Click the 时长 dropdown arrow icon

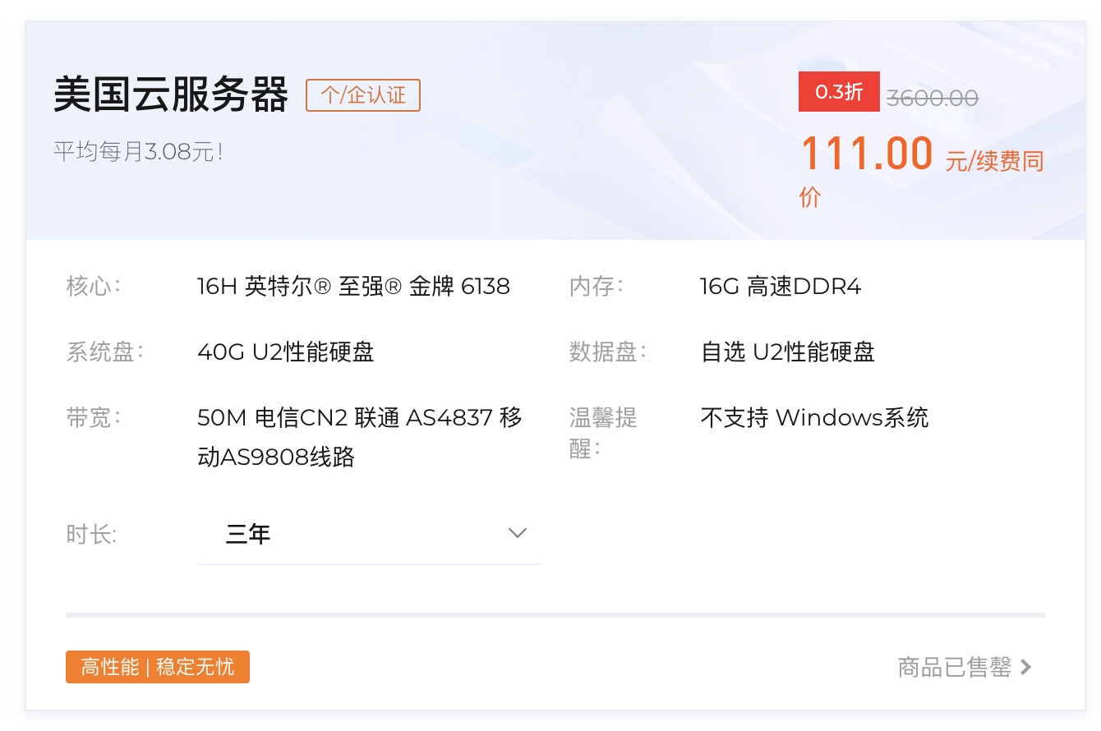tap(517, 533)
